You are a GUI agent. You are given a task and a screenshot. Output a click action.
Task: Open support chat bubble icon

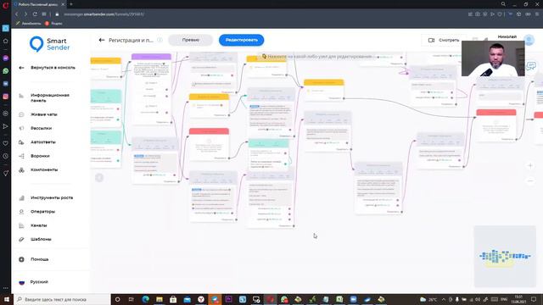(531, 66)
